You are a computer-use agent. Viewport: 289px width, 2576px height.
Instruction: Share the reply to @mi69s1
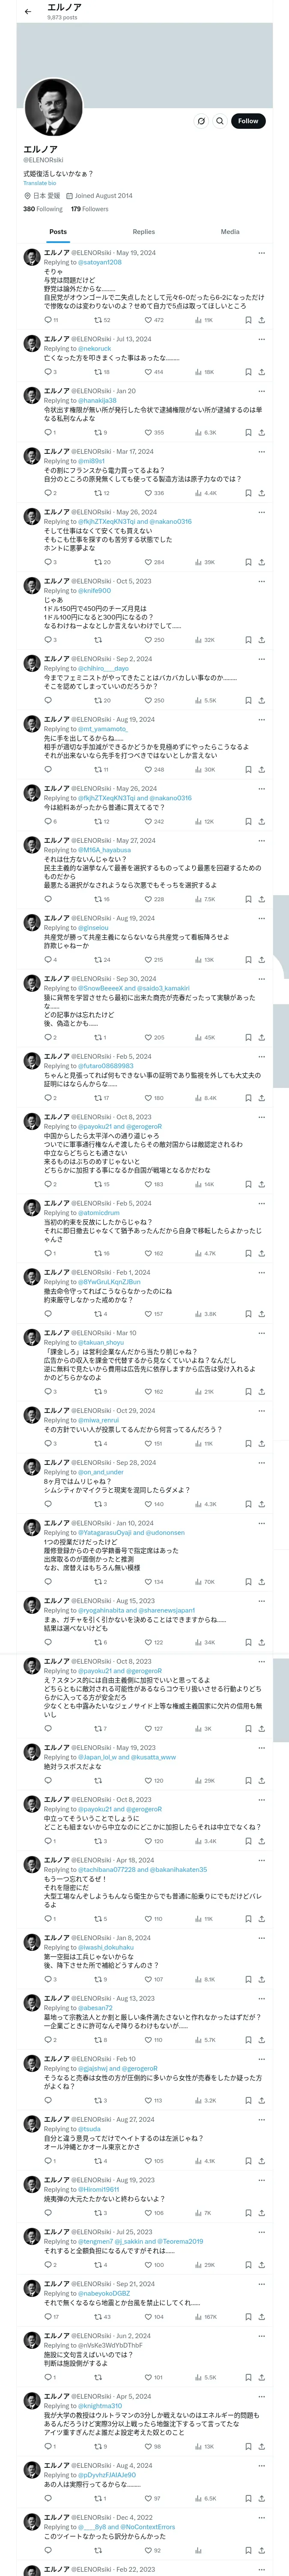pyautogui.click(x=261, y=493)
